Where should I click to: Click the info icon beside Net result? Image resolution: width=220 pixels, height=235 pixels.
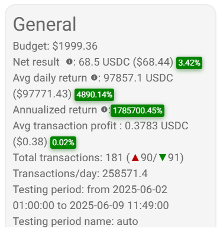point(69,61)
